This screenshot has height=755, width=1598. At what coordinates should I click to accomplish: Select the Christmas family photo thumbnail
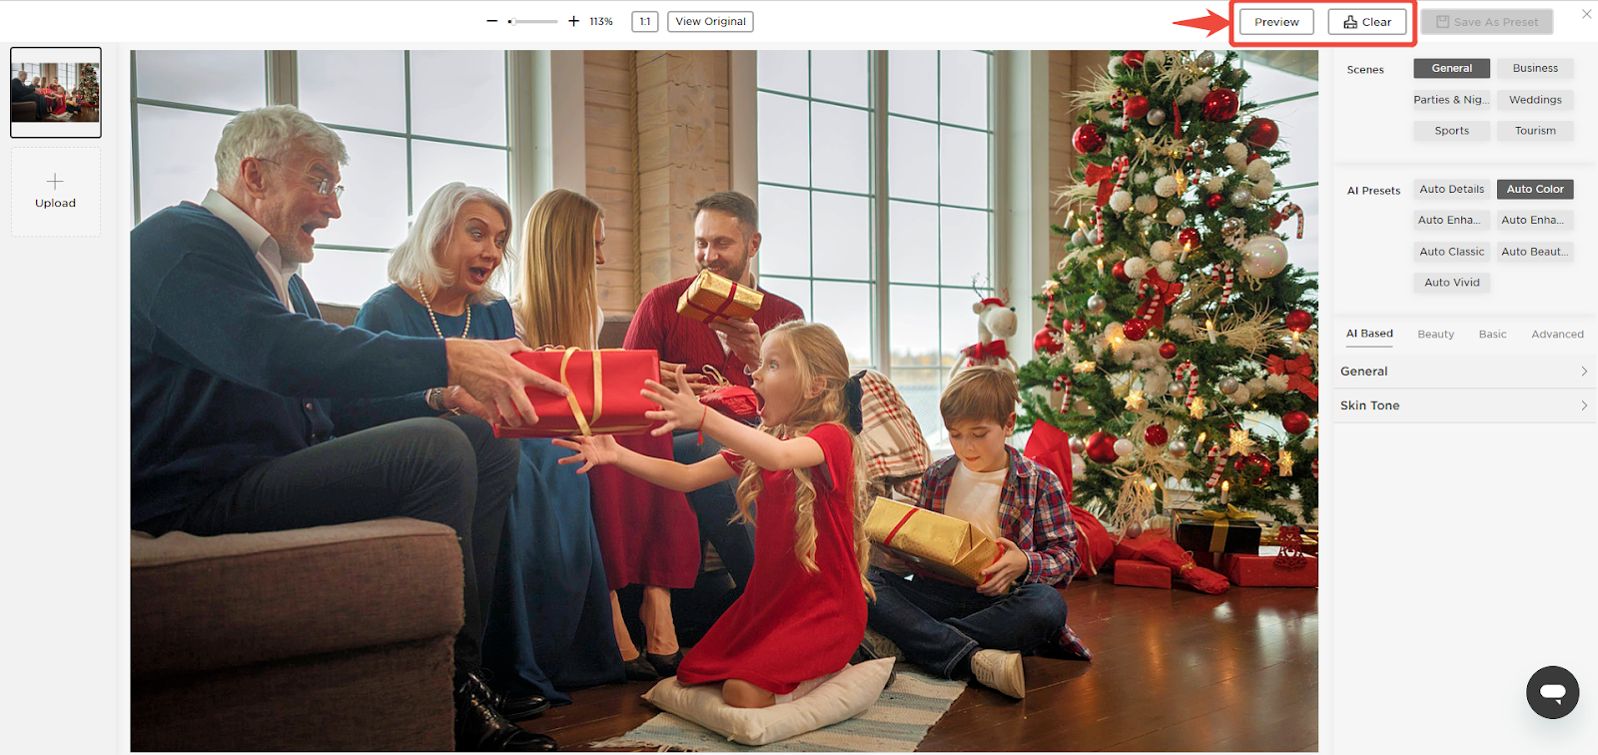point(56,92)
